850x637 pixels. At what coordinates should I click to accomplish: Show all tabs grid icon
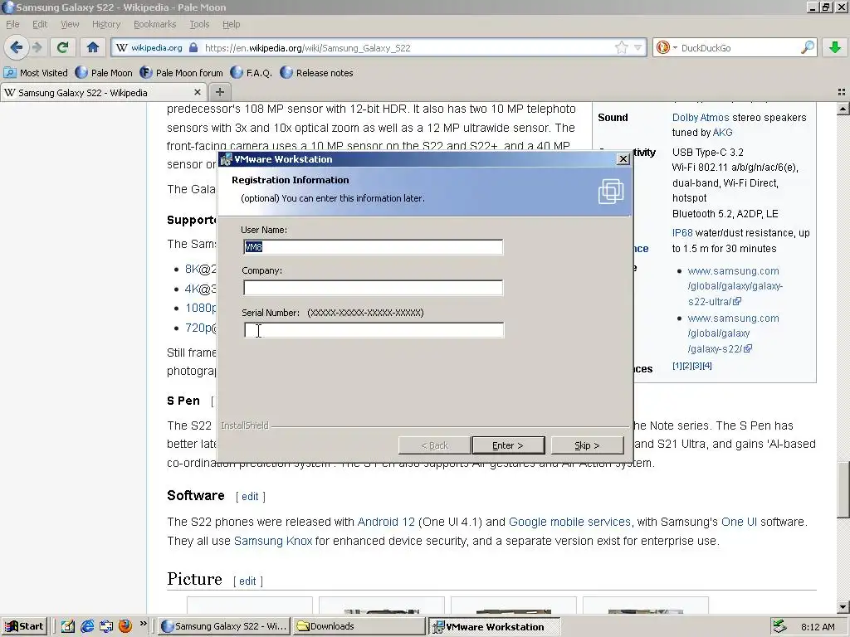coord(842,92)
